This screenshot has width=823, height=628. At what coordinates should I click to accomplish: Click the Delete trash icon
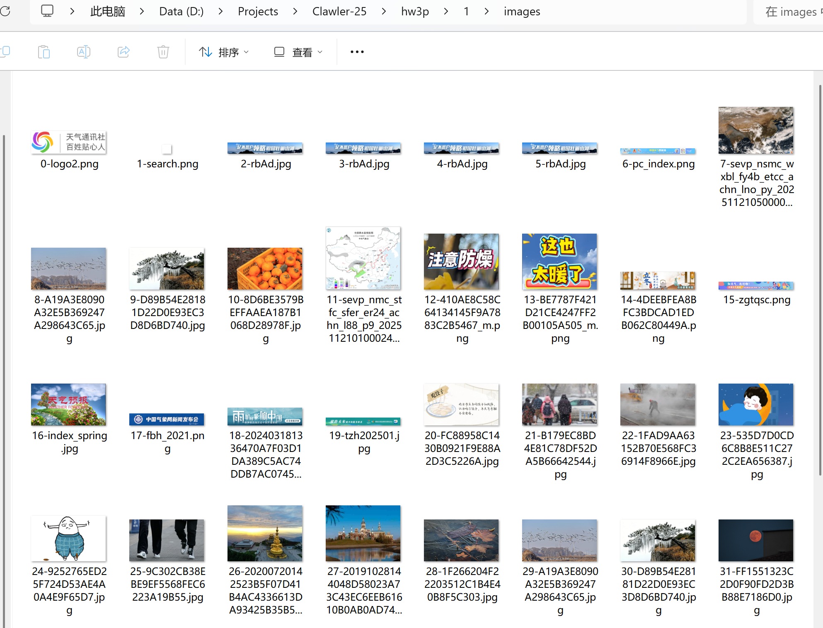pyautogui.click(x=163, y=52)
